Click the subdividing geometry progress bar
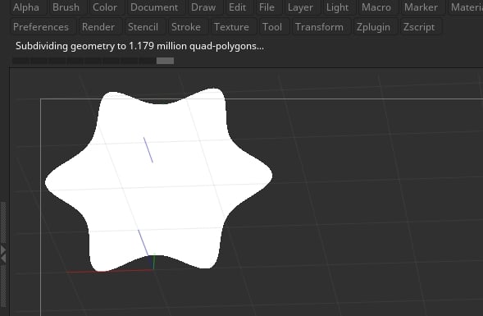 [93, 61]
